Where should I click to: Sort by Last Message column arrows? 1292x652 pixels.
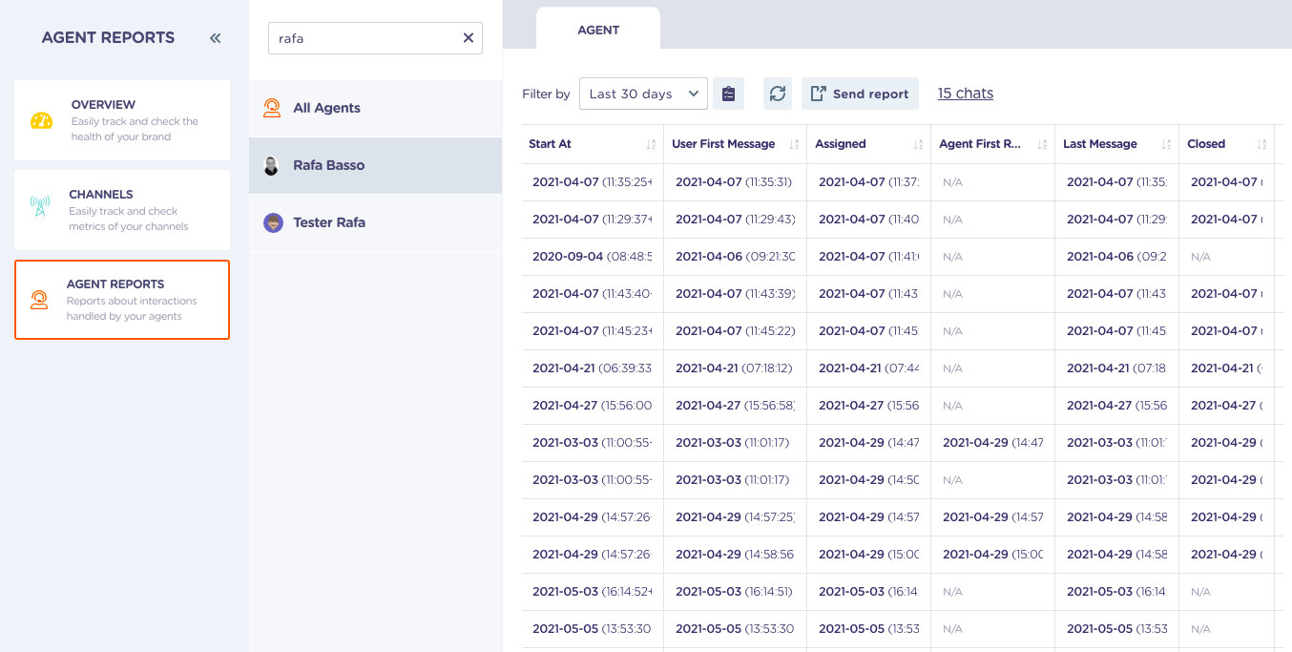(1166, 144)
